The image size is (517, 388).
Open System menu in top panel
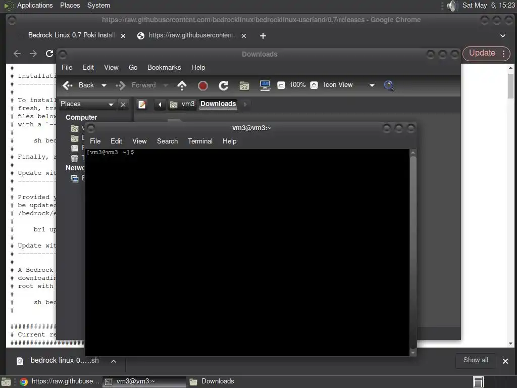pos(98,6)
